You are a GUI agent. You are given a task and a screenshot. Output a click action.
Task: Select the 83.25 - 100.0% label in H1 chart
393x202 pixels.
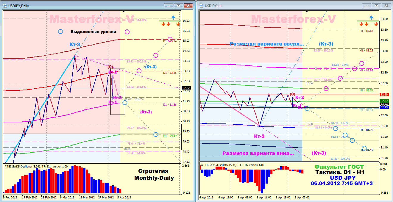323,51
